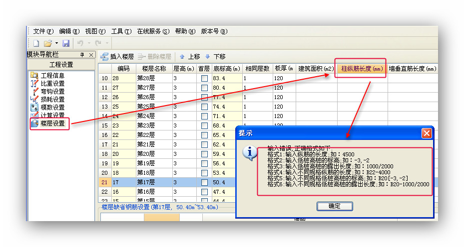Open the dropdown arrow beside Open folder

(56, 43)
